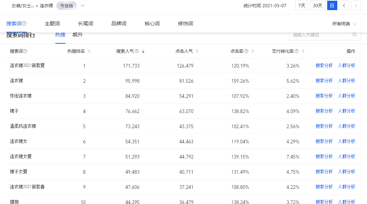
Task: Sort by 点击人气 column arrows
Action: point(197,51)
